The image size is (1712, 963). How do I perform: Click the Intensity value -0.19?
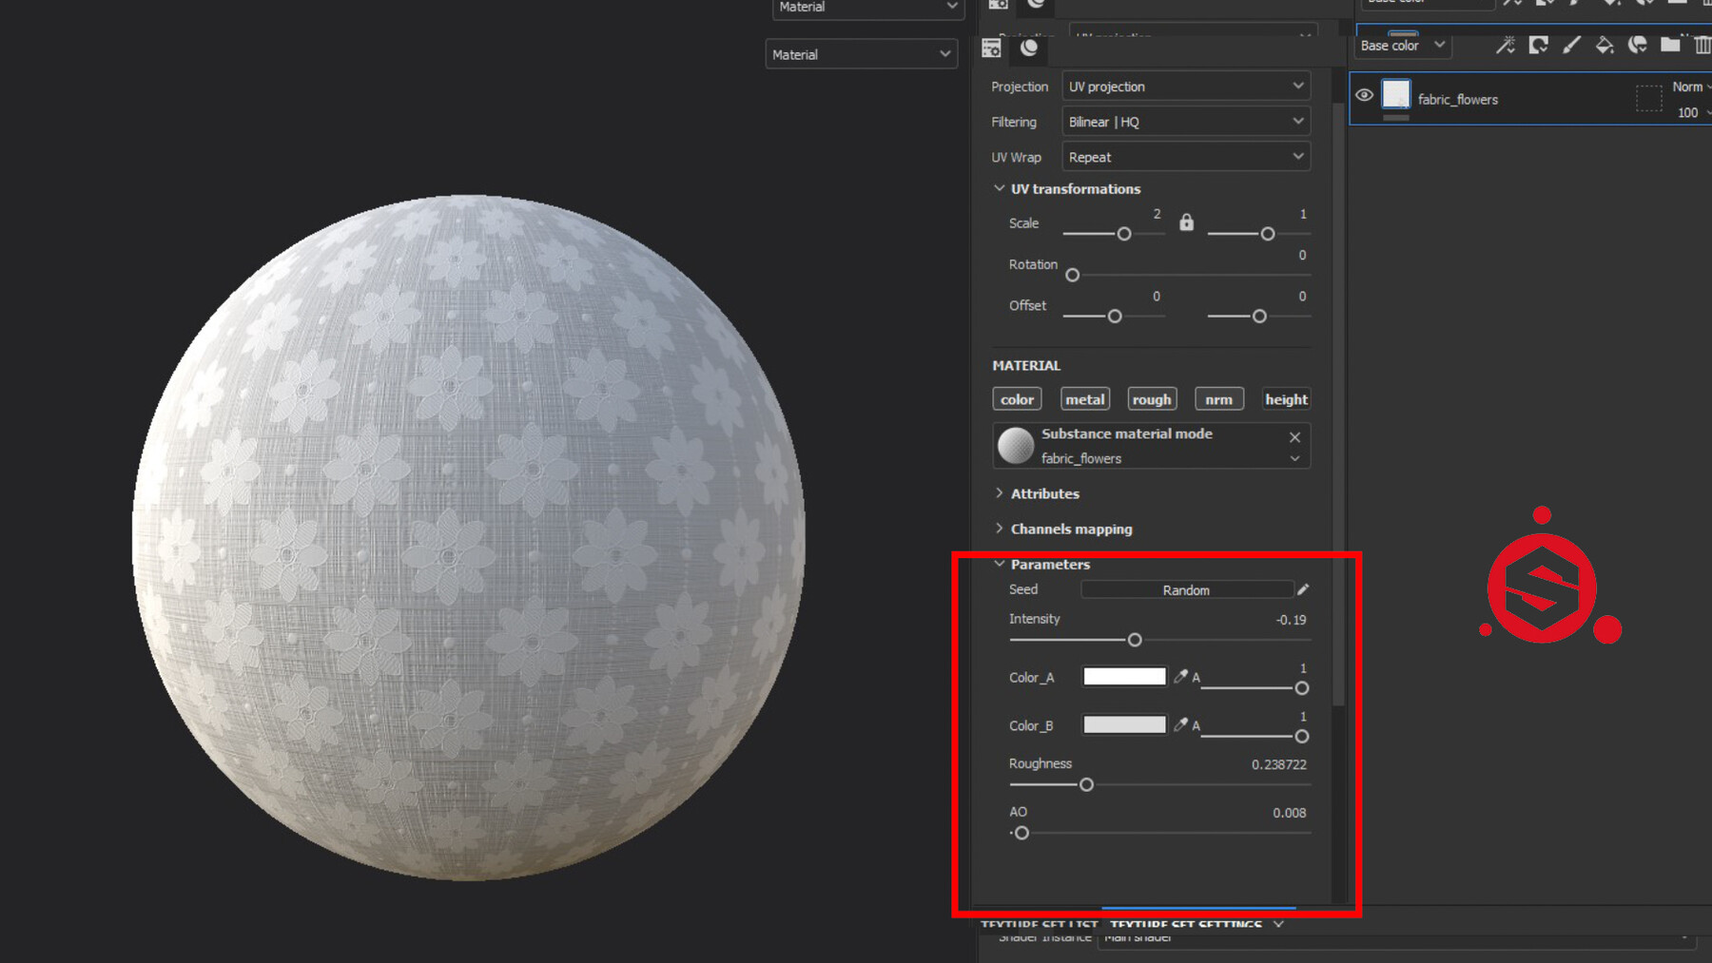pos(1291,620)
